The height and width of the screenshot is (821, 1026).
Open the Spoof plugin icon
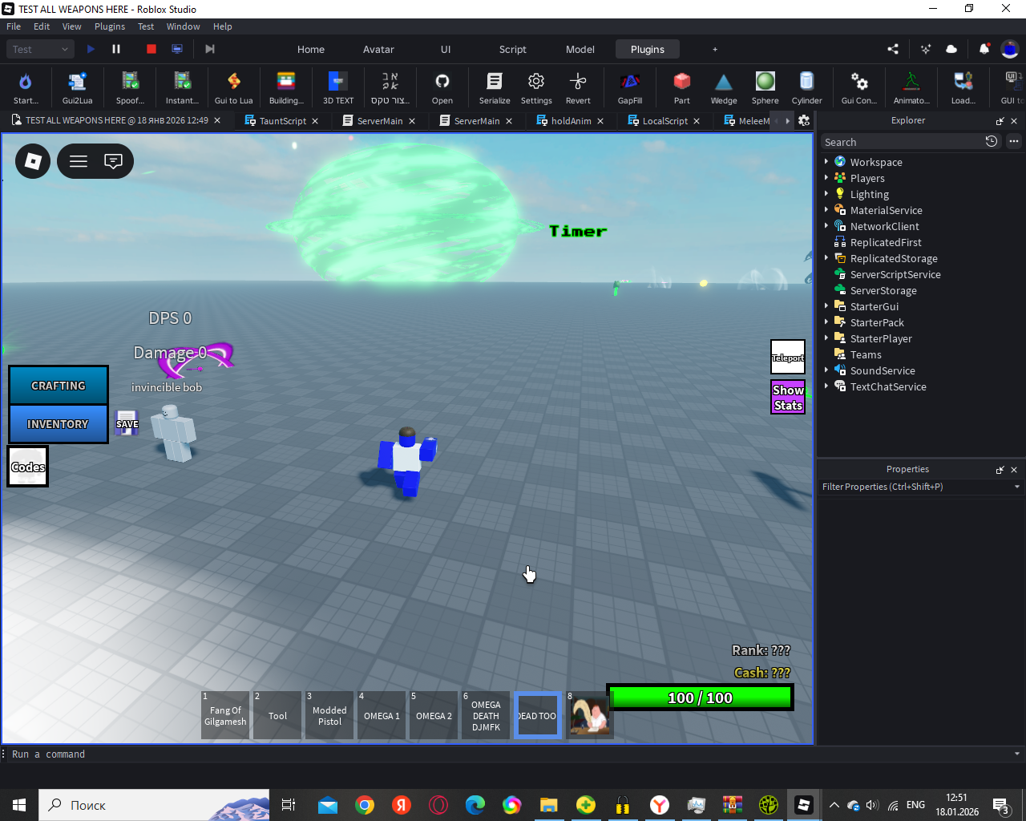pos(130,87)
